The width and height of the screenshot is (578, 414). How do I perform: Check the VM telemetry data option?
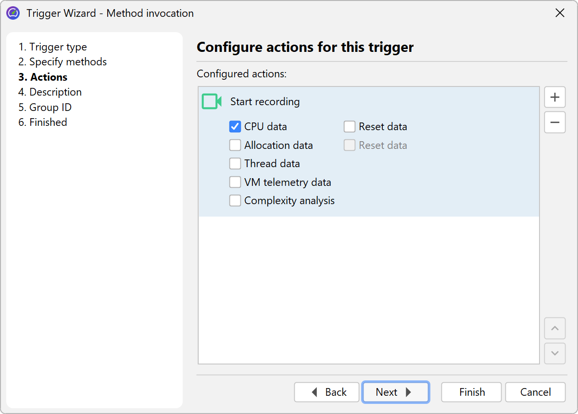pos(235,183)
